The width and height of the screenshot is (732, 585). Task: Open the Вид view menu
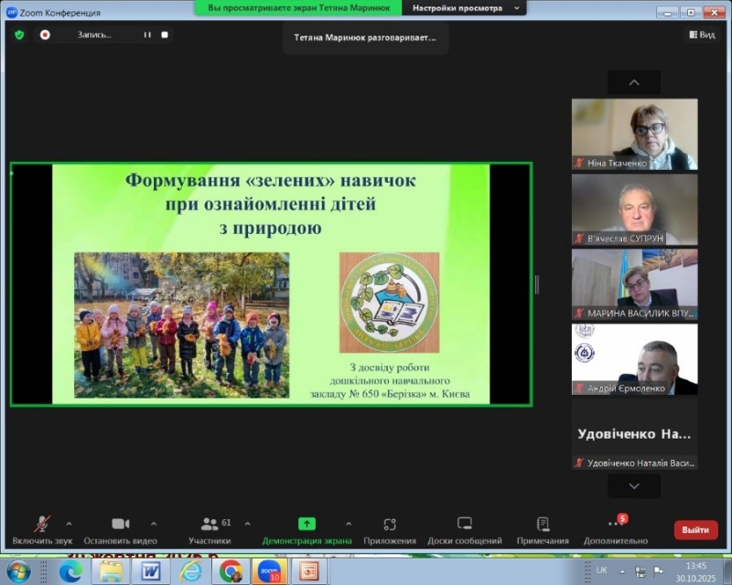(701, 34)
